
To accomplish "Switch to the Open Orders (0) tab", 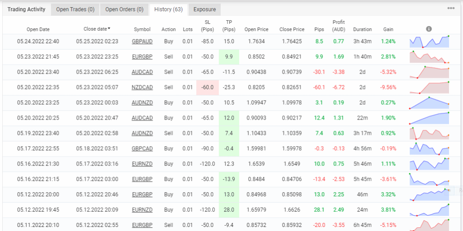I will pyautogui.click(x=124, y=9).
